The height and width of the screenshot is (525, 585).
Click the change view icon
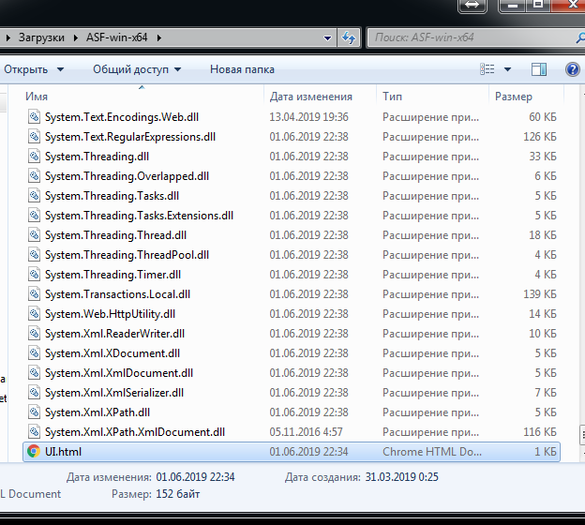click(x=487, y=69)
